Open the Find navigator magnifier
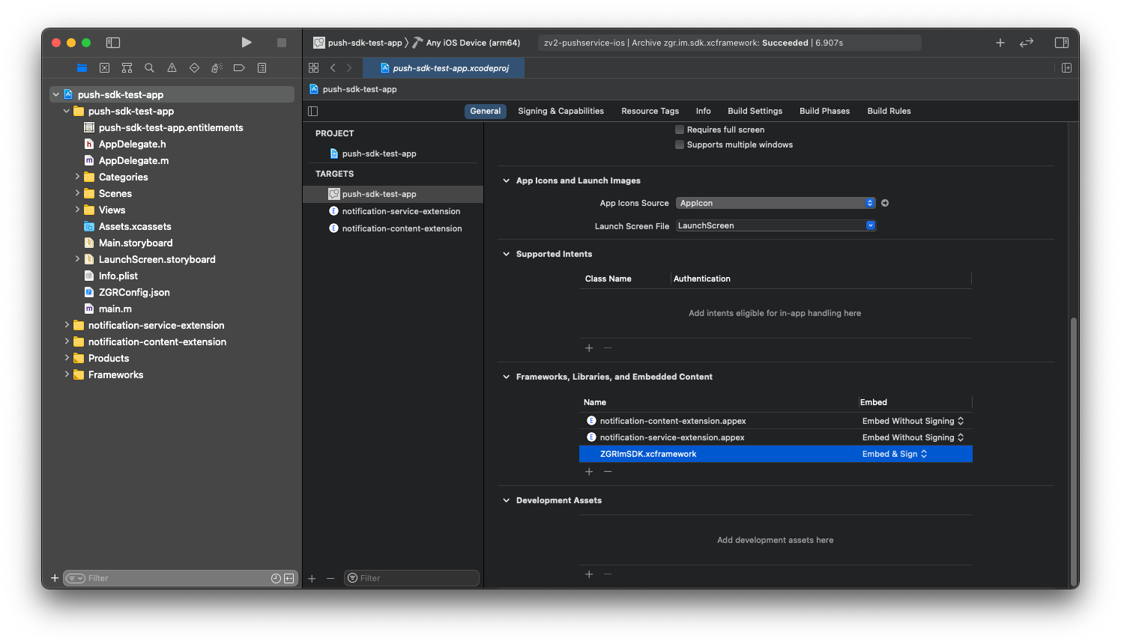Screen dimensions: 1121x644 pyautogui.click(x=150, y=68)
